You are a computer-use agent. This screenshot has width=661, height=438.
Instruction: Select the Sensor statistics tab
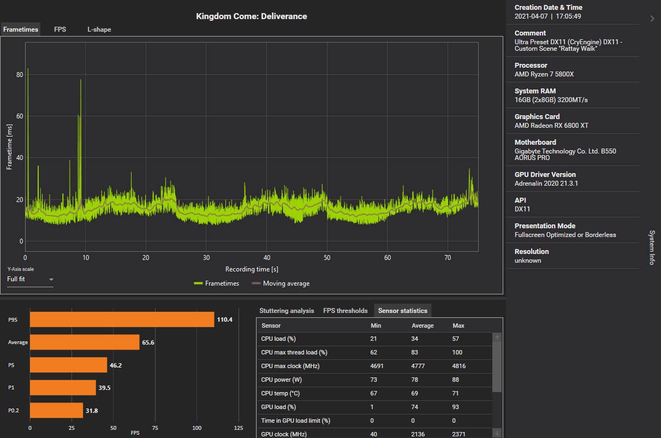tap(403, 311)
